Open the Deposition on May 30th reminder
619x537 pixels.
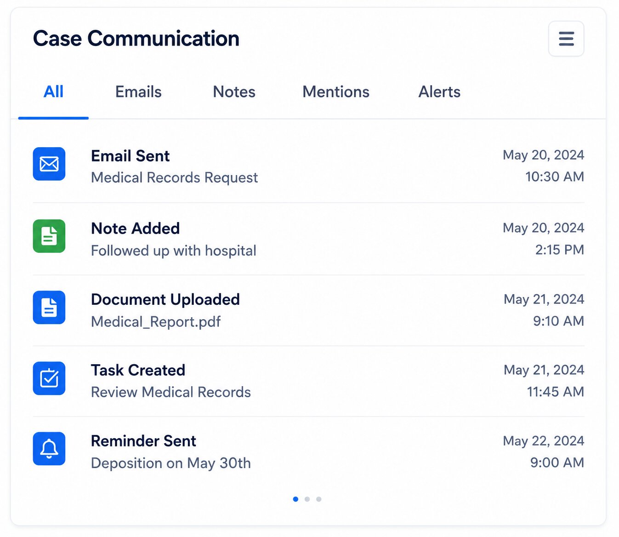[x=308, y=452]
